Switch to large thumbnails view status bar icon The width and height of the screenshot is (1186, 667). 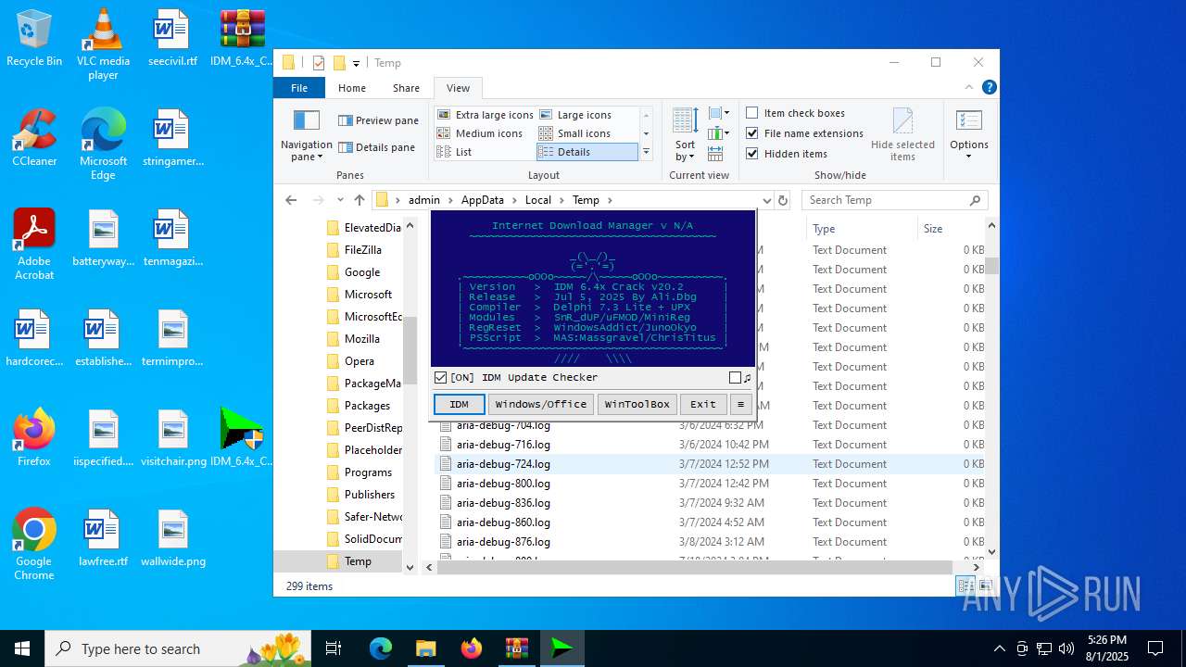pyautogui.click(x=985, y=585)
